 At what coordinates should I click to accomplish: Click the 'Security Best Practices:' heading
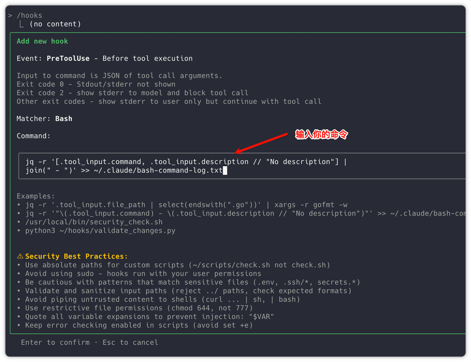pos(77,256)
